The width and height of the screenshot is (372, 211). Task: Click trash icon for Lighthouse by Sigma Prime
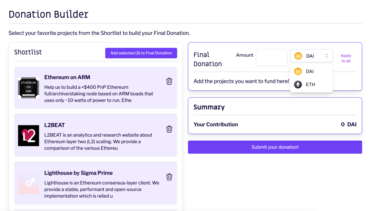tap(169, 177)
